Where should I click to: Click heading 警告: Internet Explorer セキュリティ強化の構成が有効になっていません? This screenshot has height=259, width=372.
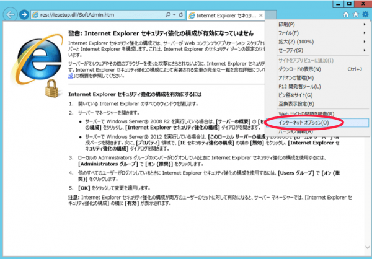(x=161, y=33)
